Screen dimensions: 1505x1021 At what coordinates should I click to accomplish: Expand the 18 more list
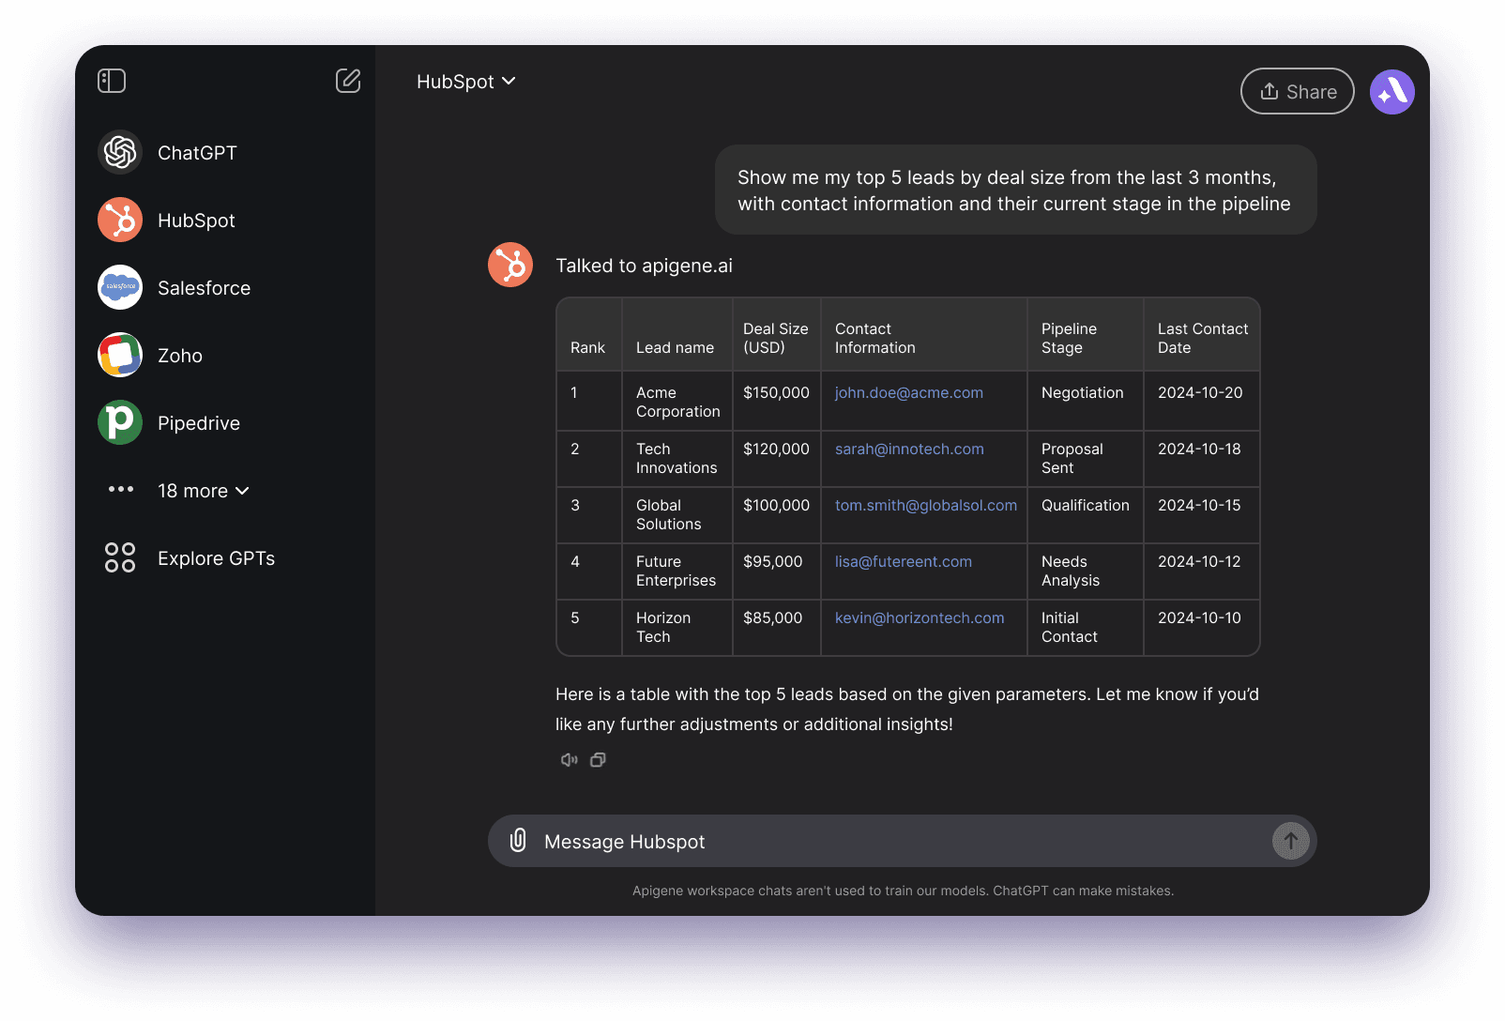point(204,491)
